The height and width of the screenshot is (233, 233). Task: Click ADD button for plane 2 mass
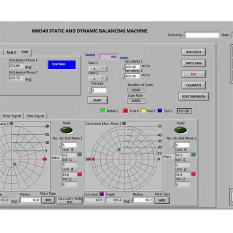click(162, 200)
